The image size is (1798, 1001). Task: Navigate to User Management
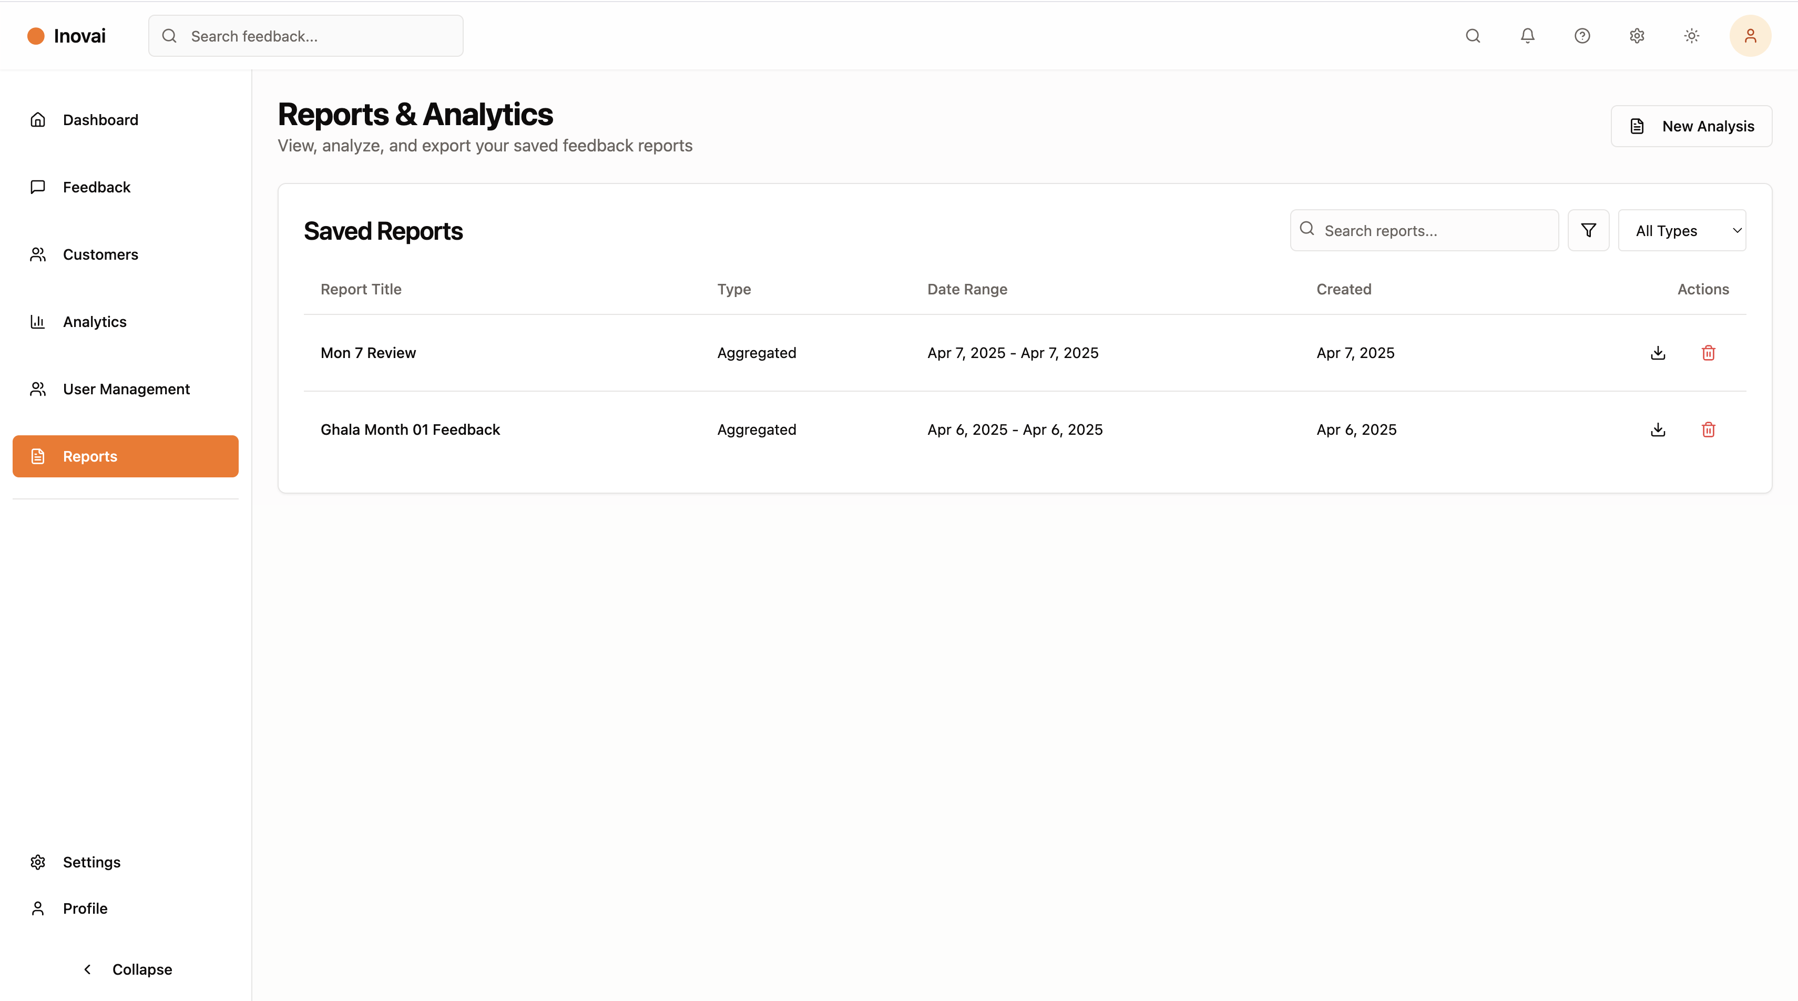point(126,389)
